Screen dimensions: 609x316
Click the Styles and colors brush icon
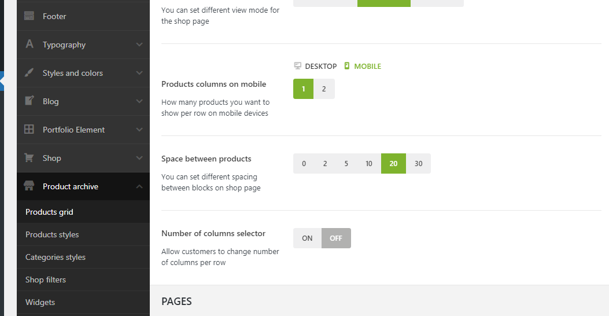pyautogui.click(x=29, y=73)
